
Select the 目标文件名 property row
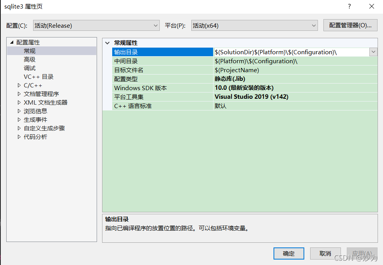tap(163, 70)
